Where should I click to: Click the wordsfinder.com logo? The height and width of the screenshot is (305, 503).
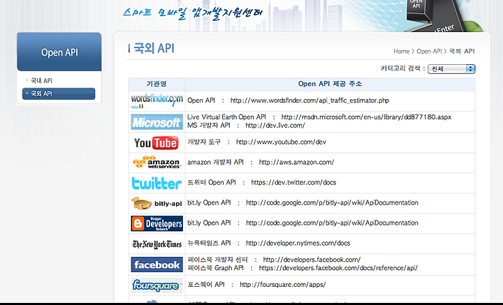[x=157, y=101]
